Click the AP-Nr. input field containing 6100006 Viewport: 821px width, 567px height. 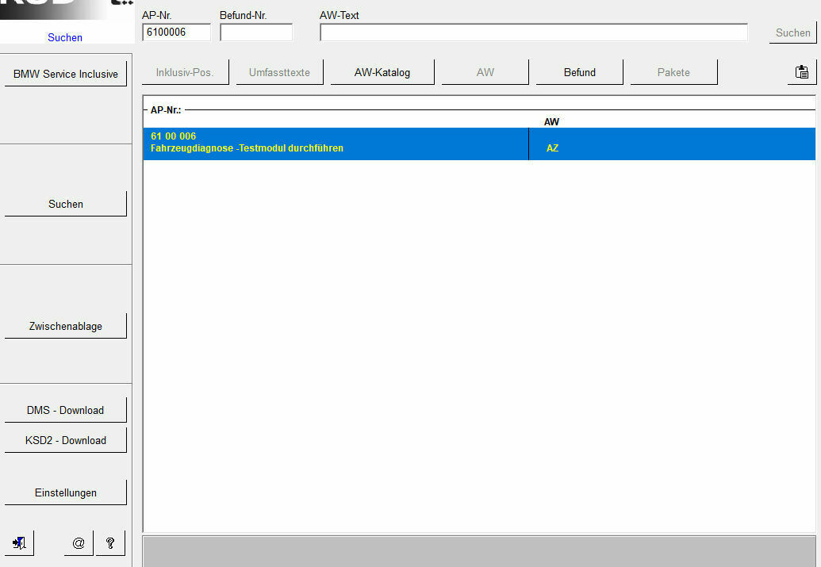point(176,33)
